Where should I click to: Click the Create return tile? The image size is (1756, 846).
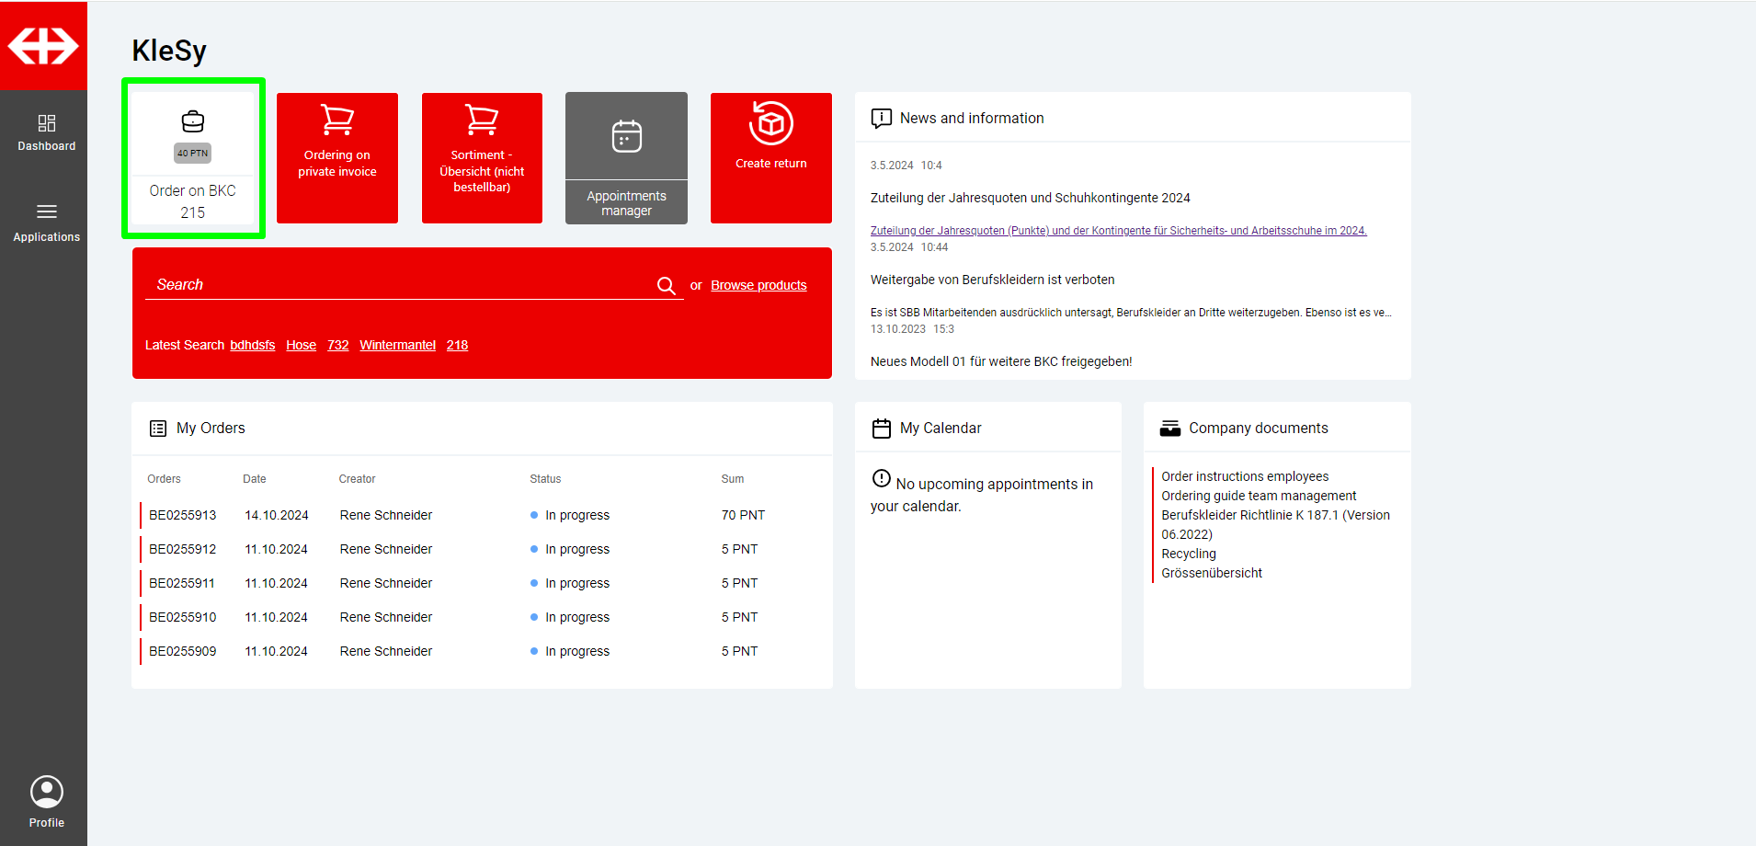(x=770, y=158)
